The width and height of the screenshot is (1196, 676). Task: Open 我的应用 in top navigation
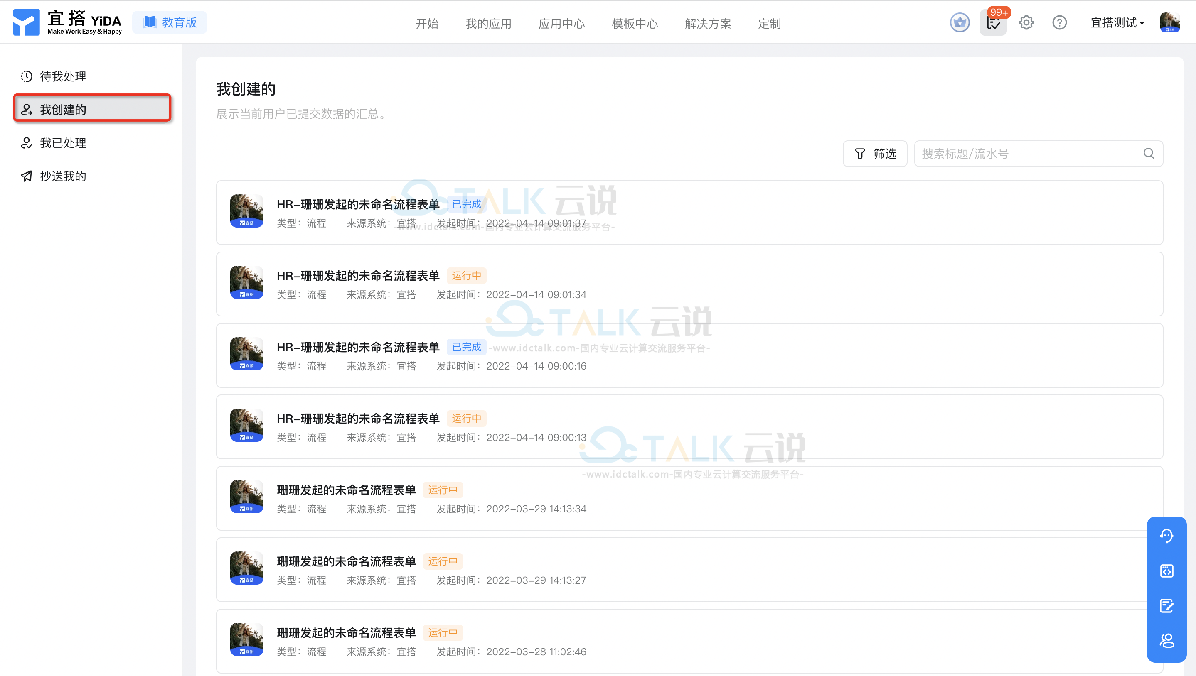pos(488,24)
